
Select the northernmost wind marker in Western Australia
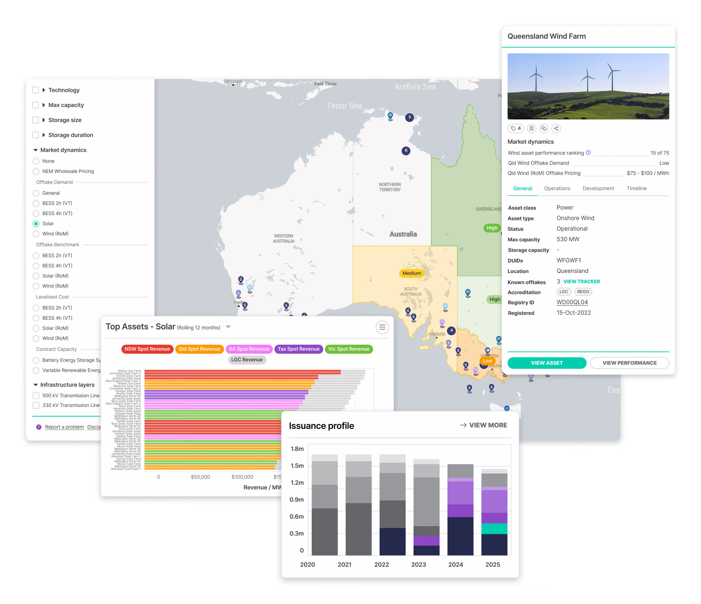coord(240,280)
